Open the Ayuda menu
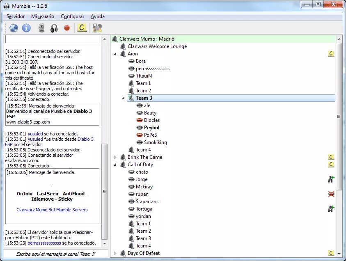The height and width of the screenshot is (261, 346). coord(98,16)
